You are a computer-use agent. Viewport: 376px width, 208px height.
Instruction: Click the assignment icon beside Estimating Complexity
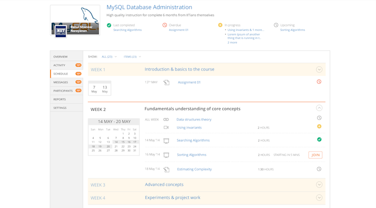pyautogui.click(x=166, y=169)
